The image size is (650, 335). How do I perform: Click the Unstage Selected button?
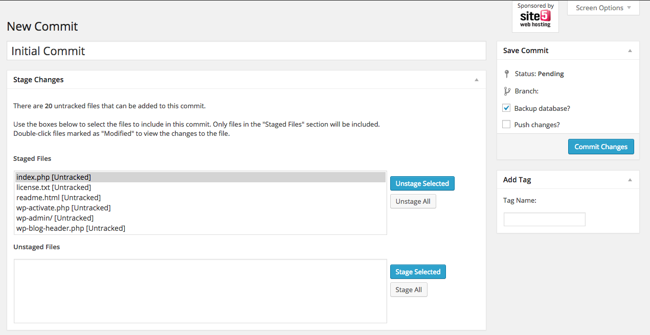(422, 183)
